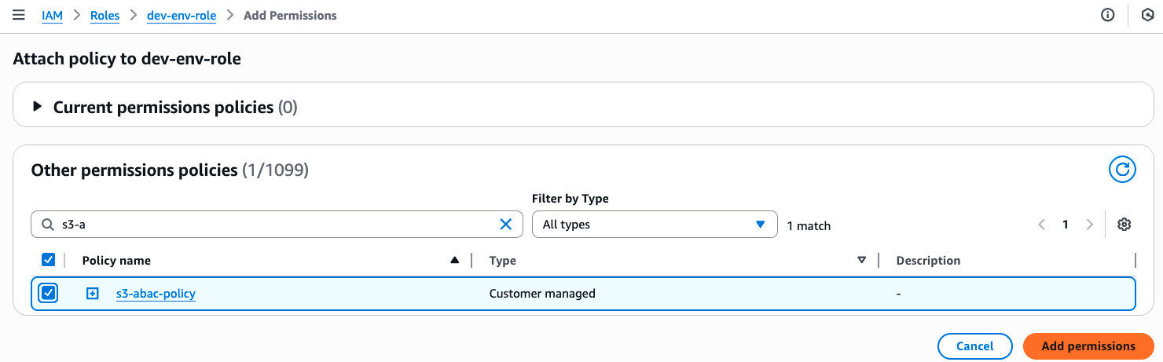Click inside the policy search field
The image size is (1163, 362).
point(275,225)
